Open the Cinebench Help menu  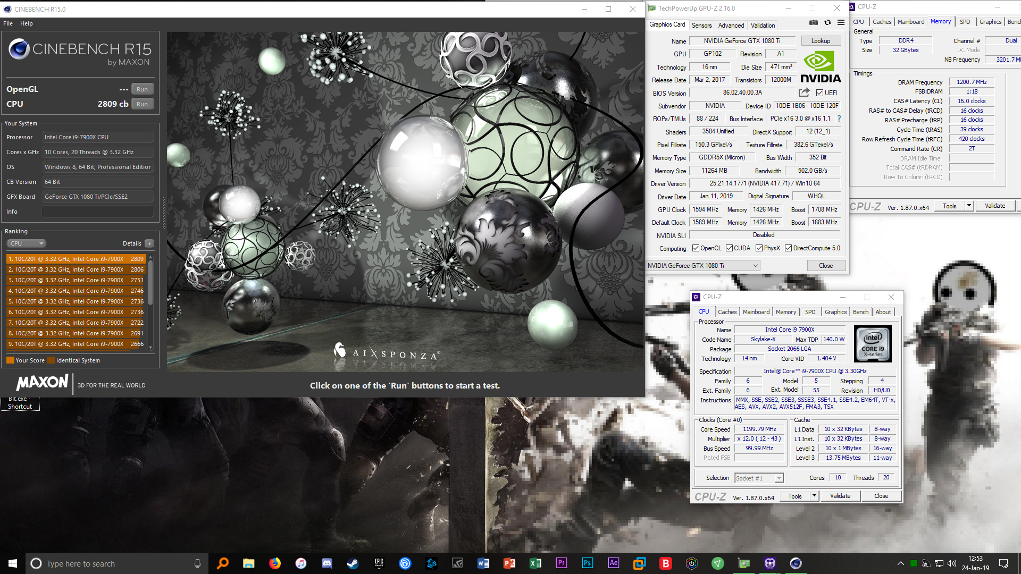tap(27, 23)
